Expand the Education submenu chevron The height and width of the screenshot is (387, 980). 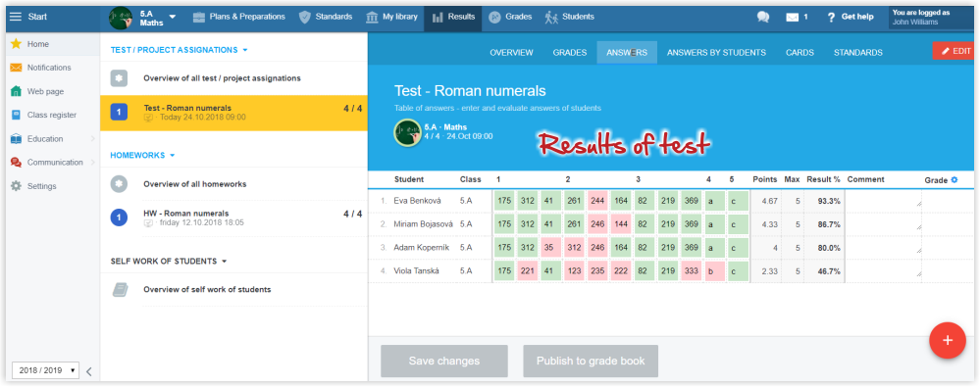(x=92, y=138)
